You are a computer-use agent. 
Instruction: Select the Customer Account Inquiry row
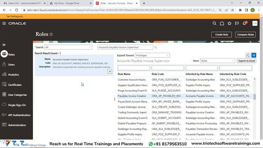click(185, 80)
